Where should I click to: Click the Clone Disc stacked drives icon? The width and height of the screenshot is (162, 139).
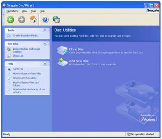point(62,51)
